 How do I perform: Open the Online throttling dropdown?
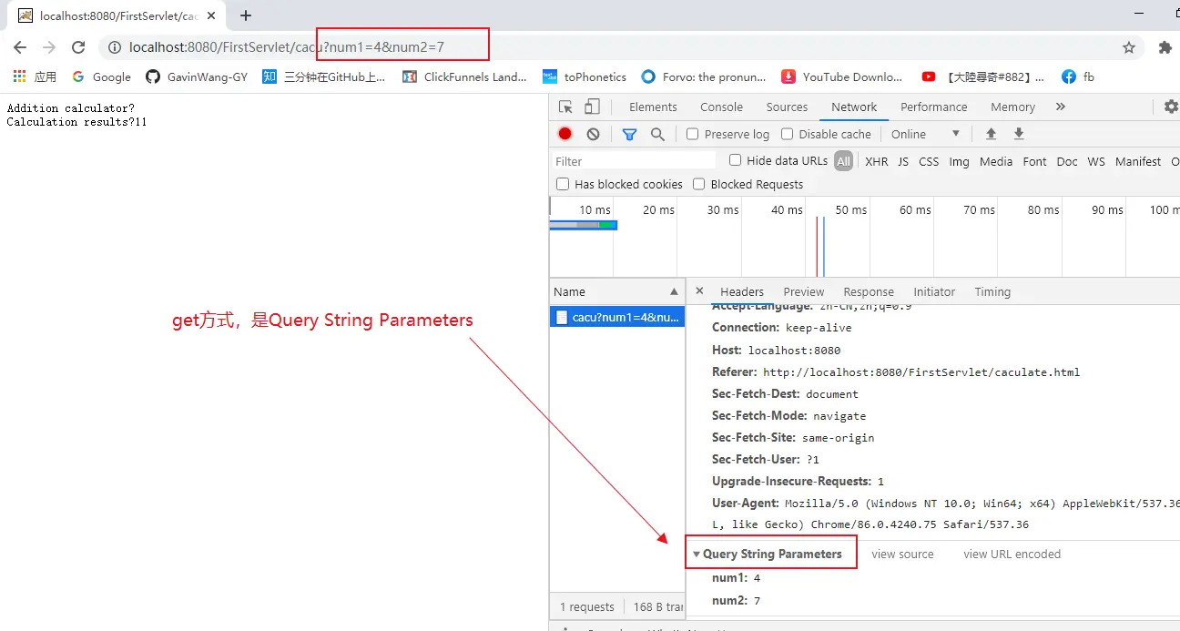click(925, 134)
